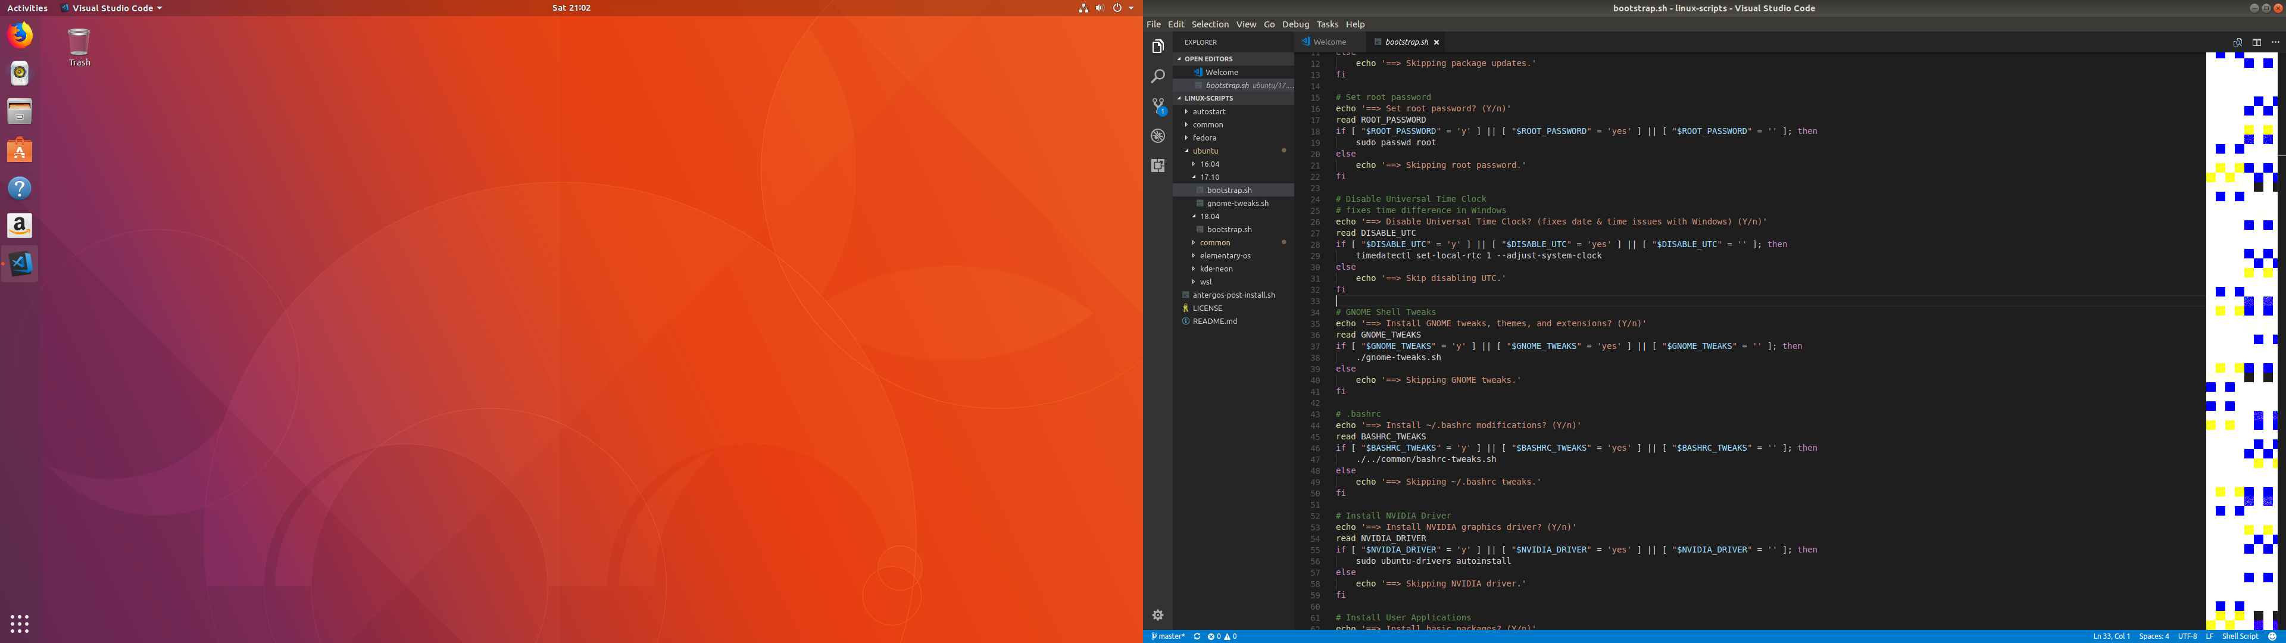
Task: Open the Manage gear in VS Code
Action: 1157,614
